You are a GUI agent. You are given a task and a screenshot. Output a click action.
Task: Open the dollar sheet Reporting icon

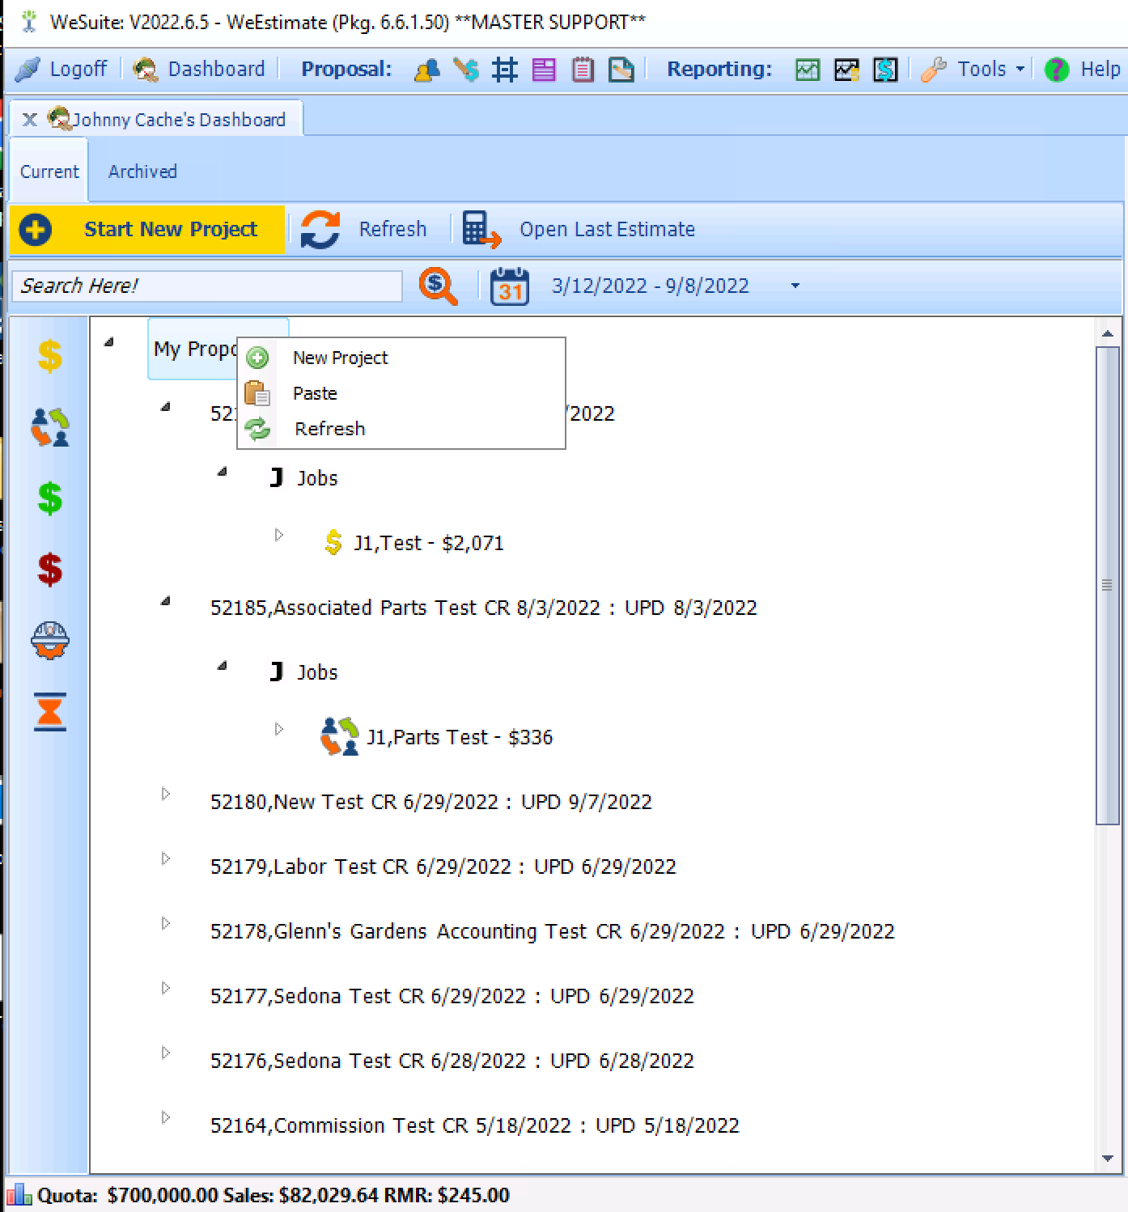click(885, 70)
